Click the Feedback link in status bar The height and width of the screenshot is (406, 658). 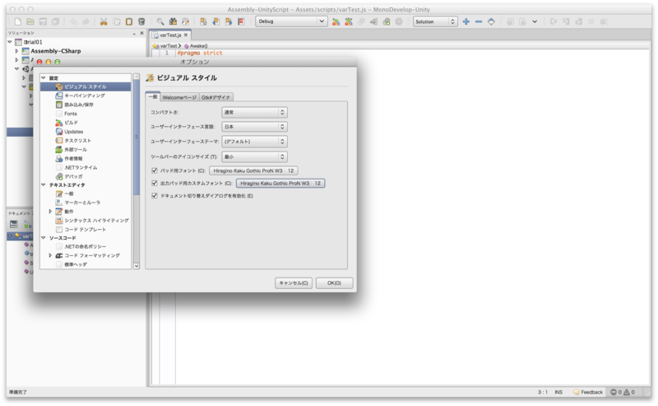[588, 392]
